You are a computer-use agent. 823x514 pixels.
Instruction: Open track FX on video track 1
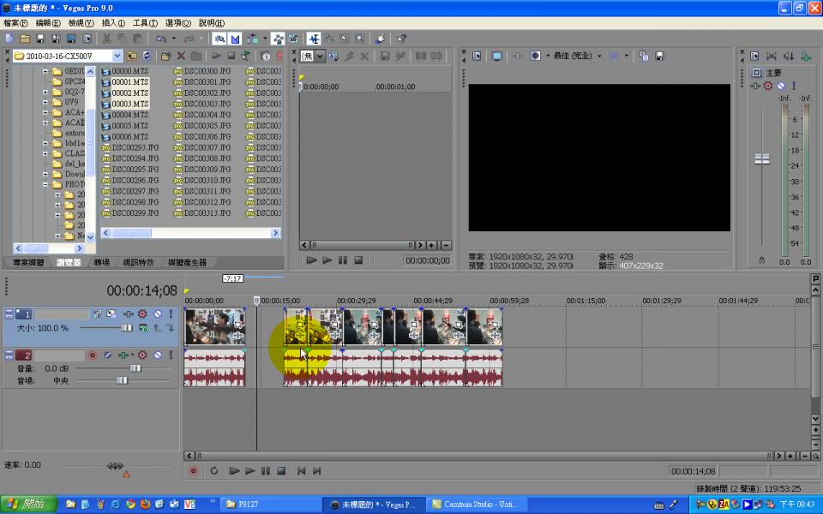click(x=142, y=314)
